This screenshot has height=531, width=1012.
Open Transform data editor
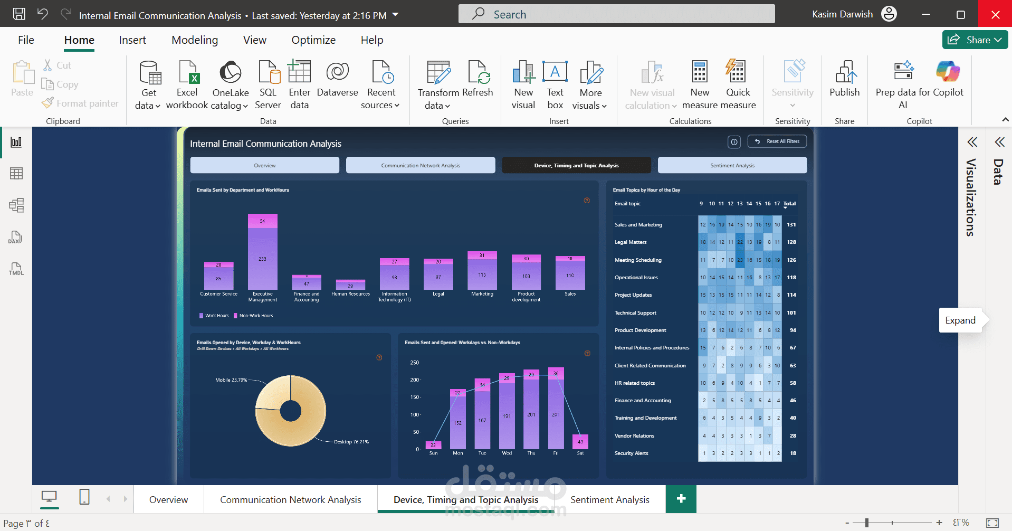point(438,85)
